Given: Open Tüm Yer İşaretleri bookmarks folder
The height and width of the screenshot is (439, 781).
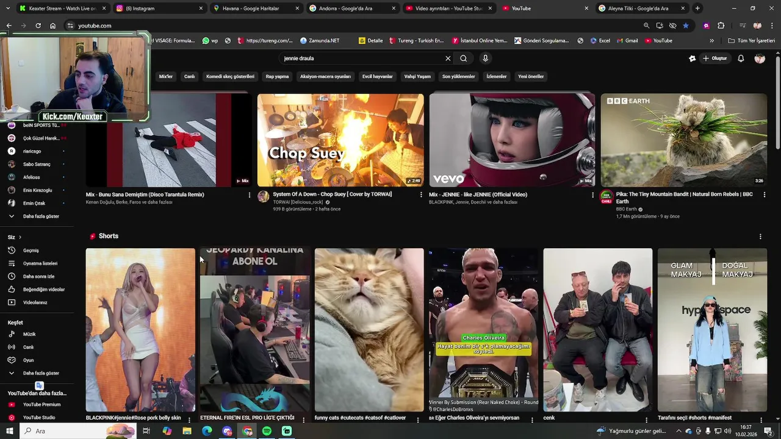Looking at the screenshot, I should tap(752, 41).
